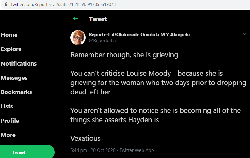250x158 pixels.
Task: Open Notifications in the sidebar
Action: [x=19, y=63]
